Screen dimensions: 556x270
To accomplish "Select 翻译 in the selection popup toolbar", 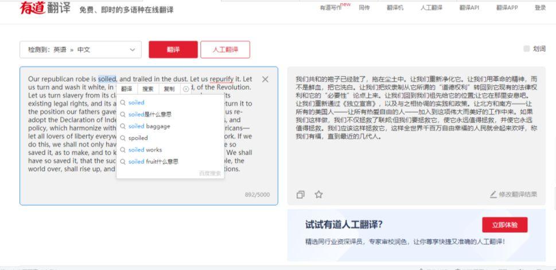I will click(127, 89).
